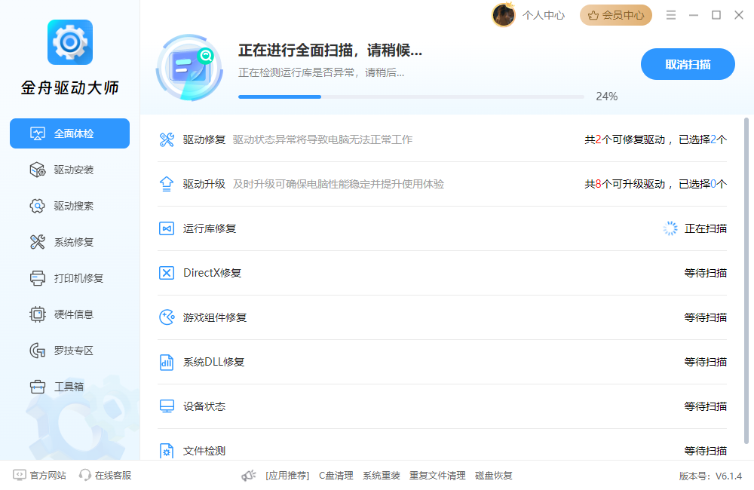Open 会员中心 membership center
Screen dimensions: 754x490
[615, 14]
